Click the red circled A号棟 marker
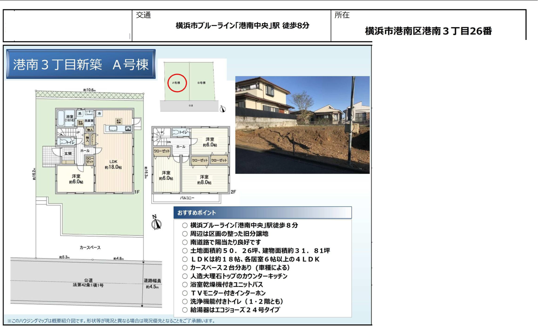This screenshot has height=329, width=543. 177,83
